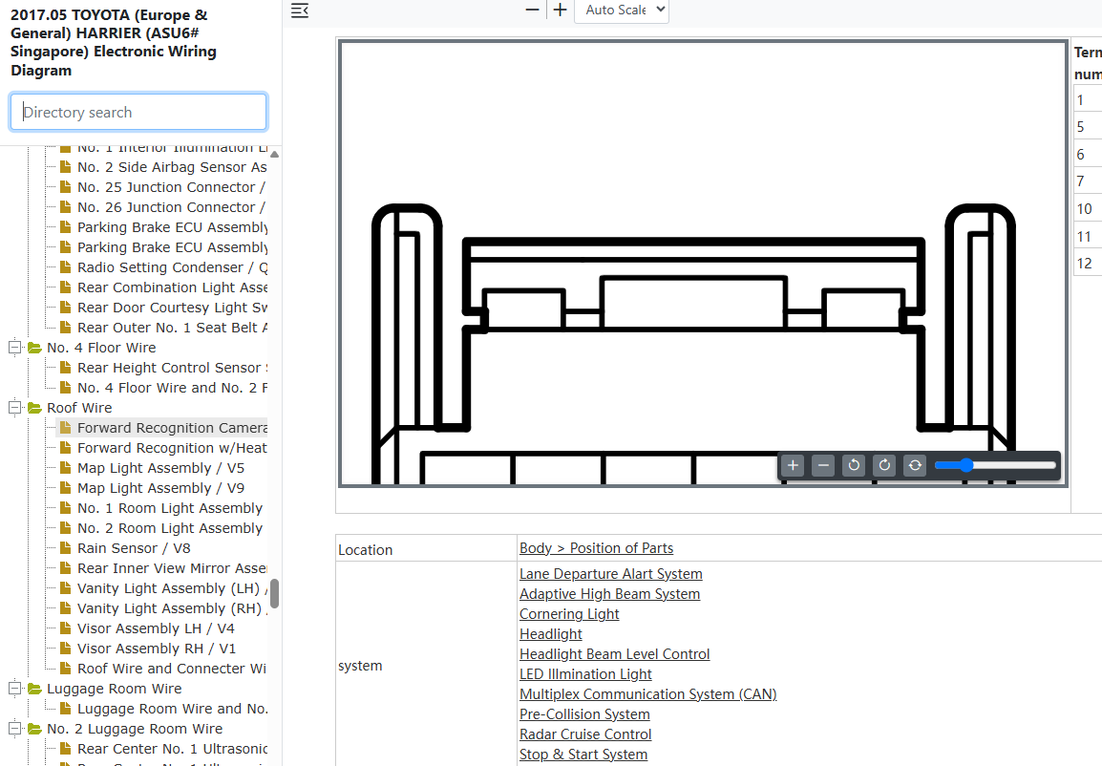Rotate diagram counterclockwise

(854, 465)
